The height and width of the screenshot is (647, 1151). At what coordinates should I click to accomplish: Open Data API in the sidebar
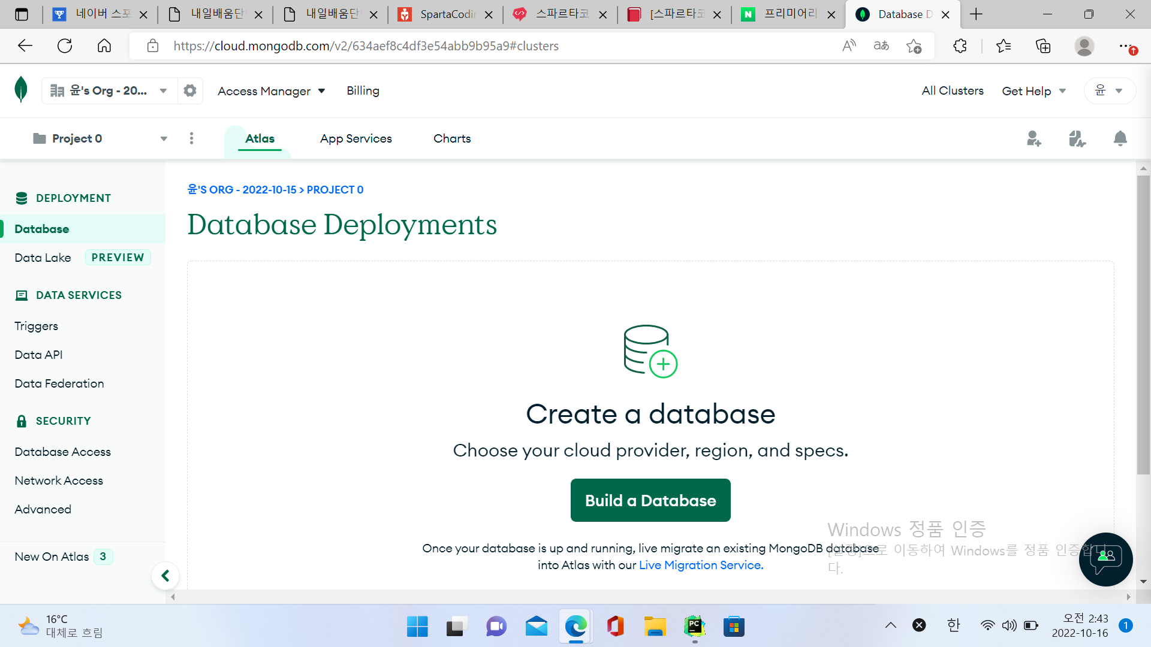(38, 355)
